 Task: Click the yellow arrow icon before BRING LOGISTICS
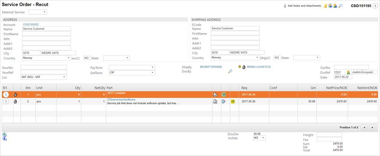(240, 67)
